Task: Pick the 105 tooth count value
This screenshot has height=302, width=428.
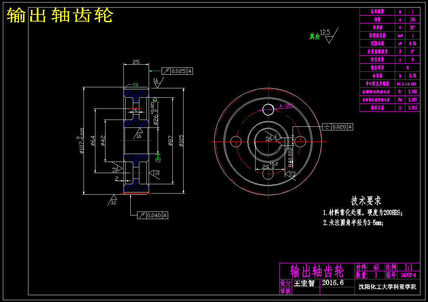Action: click(413, 20)
